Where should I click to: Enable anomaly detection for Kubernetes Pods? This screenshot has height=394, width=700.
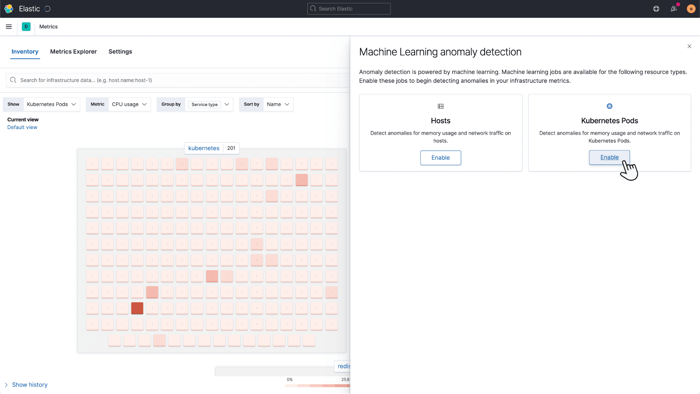tap(609, 157)
